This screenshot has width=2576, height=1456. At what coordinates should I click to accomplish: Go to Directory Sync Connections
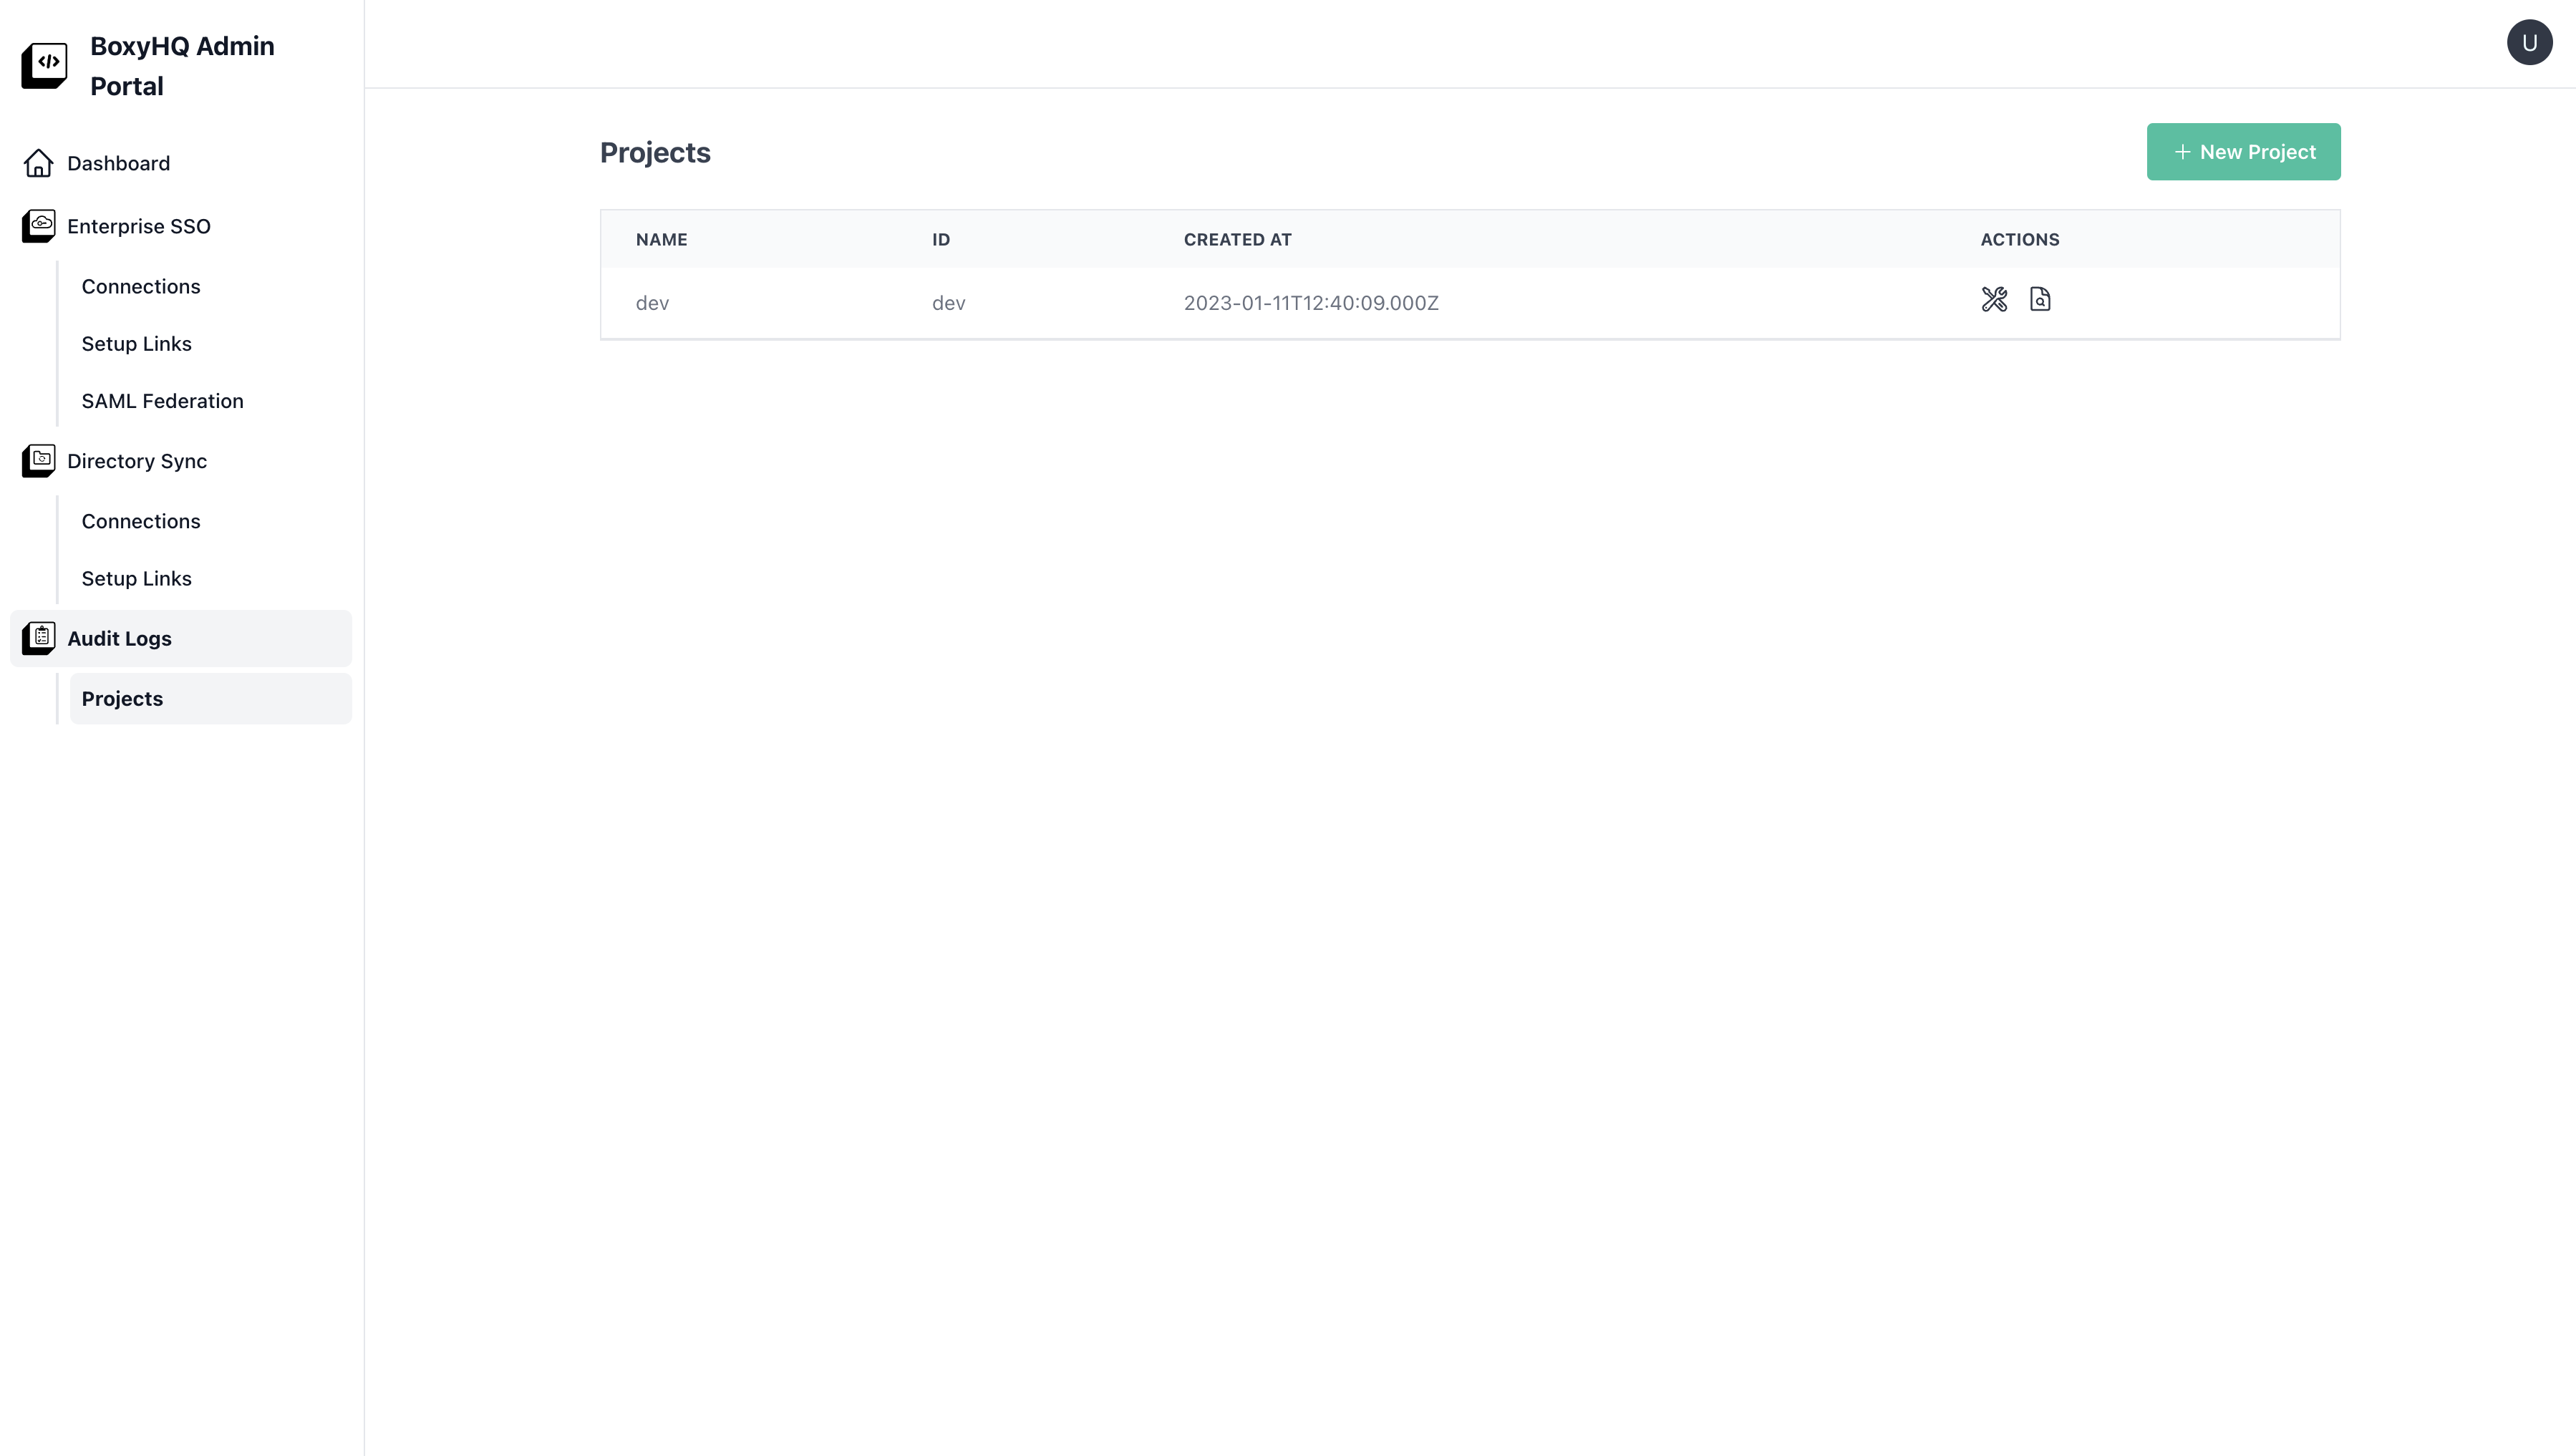(141, 522)
